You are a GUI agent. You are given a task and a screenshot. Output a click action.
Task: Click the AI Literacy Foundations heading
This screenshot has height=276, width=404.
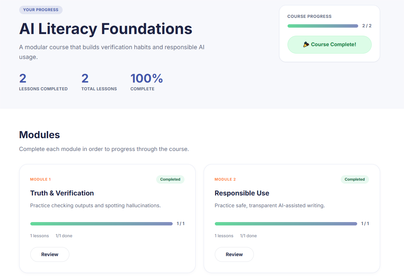[x=106, y=29]
